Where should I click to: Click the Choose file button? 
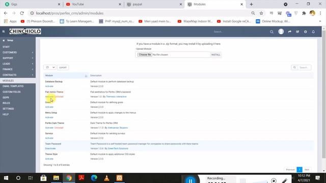[145, 55]
